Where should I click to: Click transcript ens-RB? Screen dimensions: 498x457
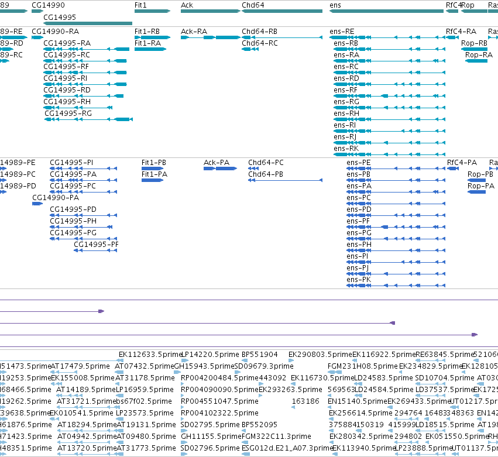tap(346, 43)
